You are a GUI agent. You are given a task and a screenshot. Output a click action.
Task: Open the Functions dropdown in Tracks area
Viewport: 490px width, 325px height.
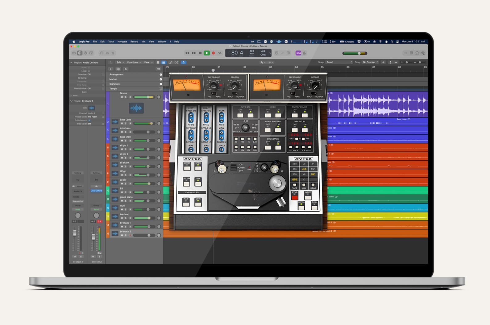[134, 62]
